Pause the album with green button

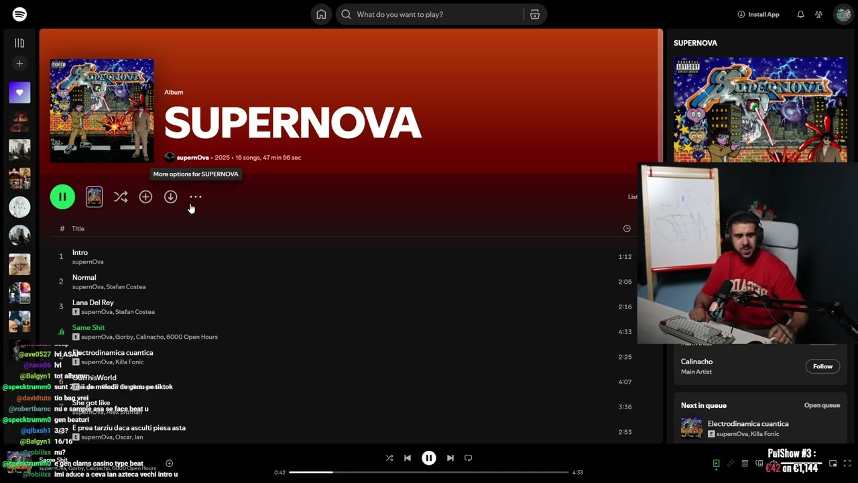pos(62,197)
